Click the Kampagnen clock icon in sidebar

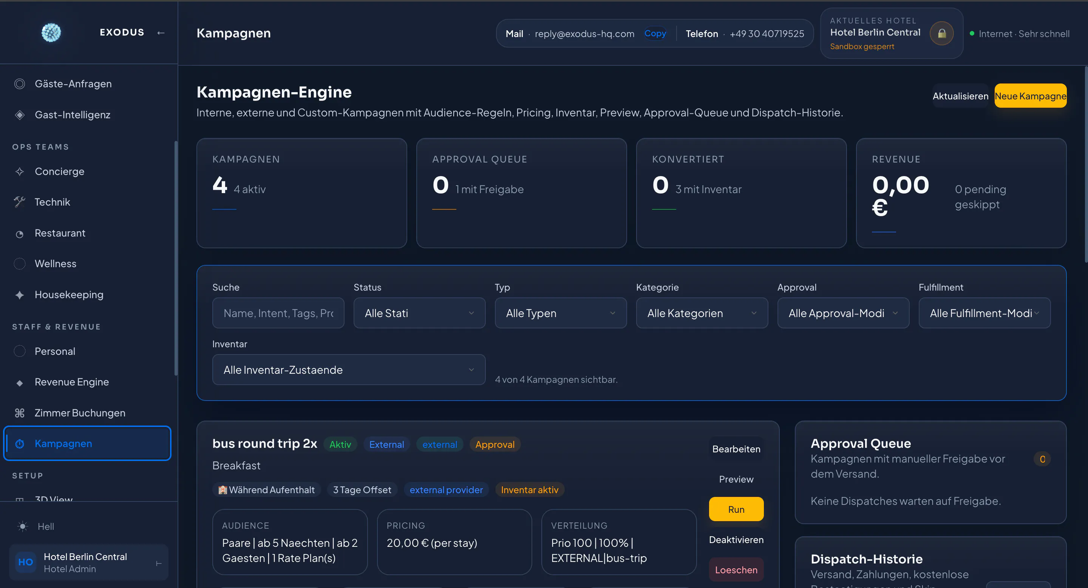pos(19,444)
